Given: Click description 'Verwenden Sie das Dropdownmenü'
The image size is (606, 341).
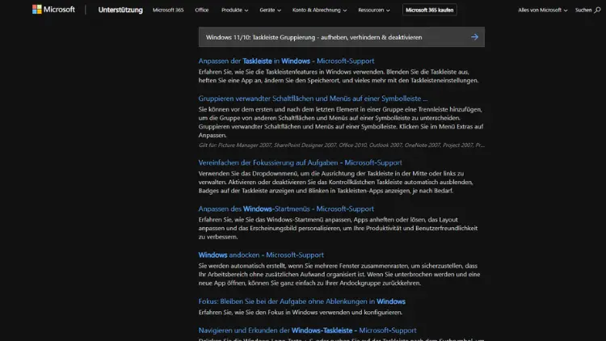Looking at the screenshot, I should [336, 182].
